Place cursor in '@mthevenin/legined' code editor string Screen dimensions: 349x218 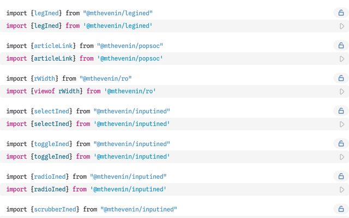click(x=118, y=26)
